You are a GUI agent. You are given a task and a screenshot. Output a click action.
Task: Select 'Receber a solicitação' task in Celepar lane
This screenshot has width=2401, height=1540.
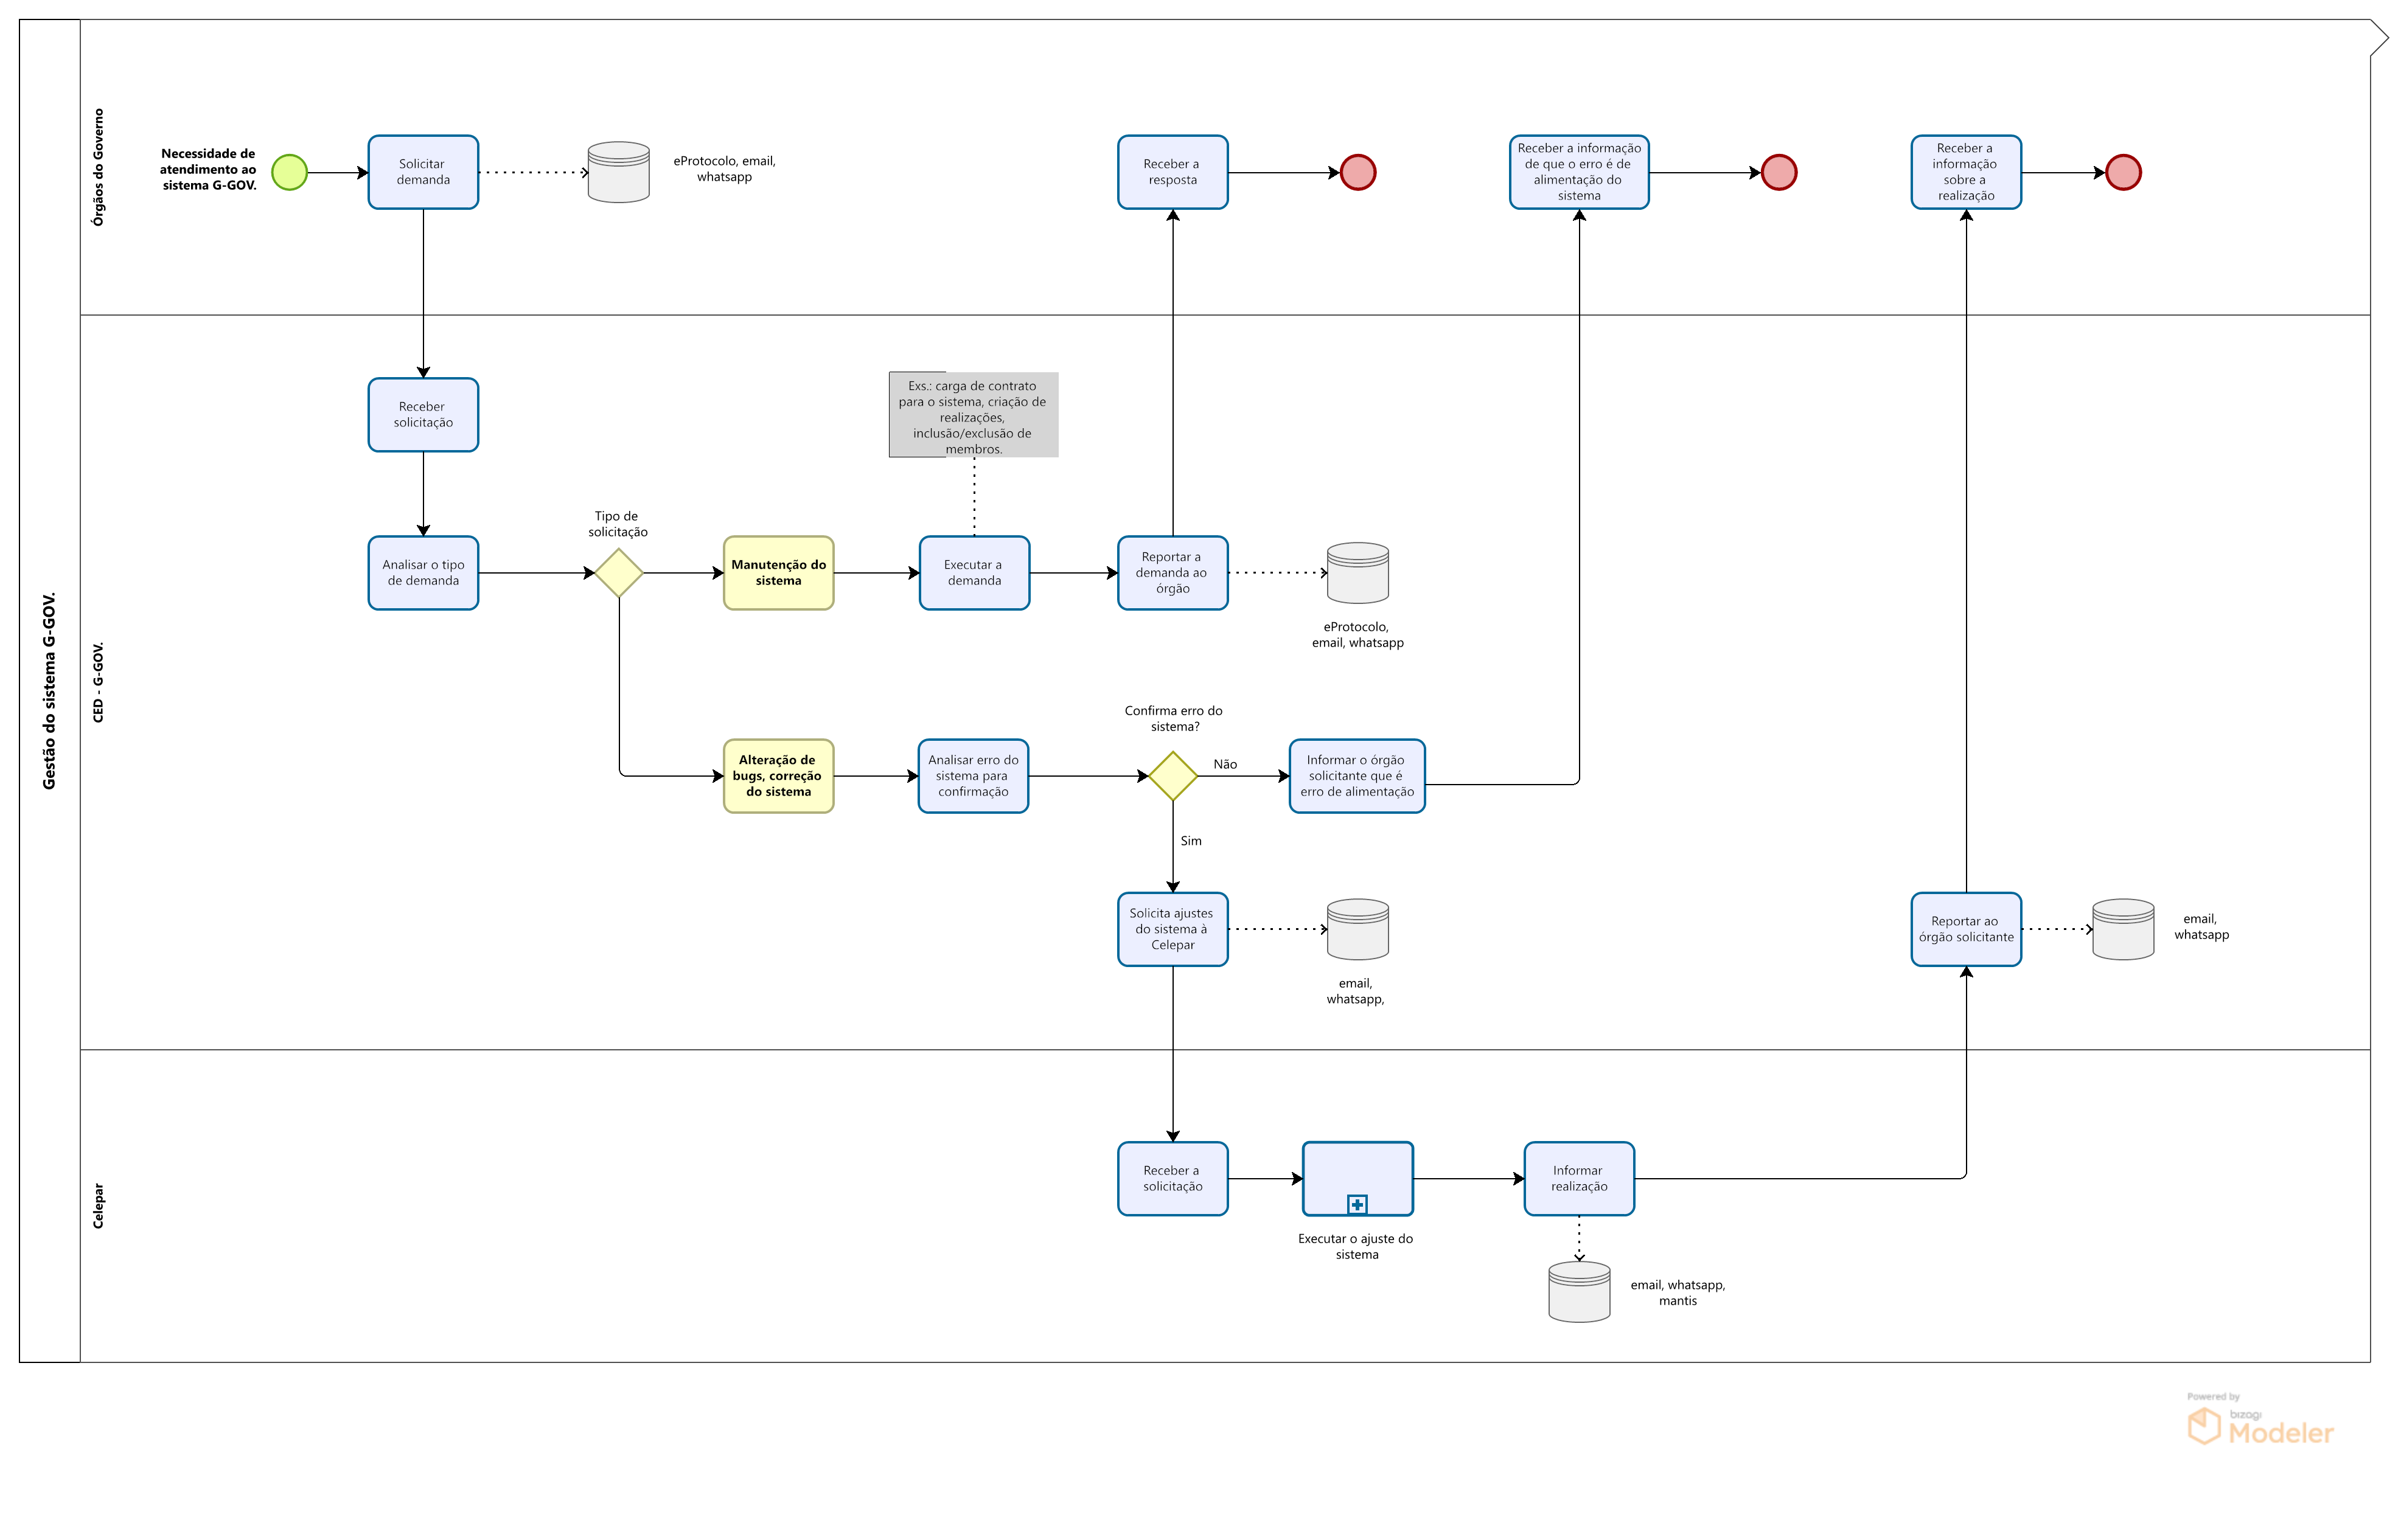1173,1179
